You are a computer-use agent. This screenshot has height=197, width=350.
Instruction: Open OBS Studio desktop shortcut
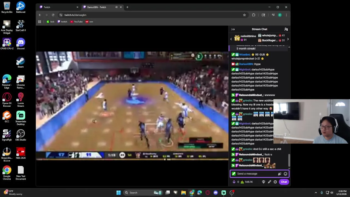[x=21, y=135]
